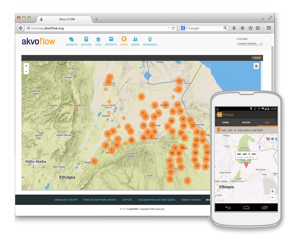Image resolution: width=289 pixels, height=237 pixels.
Task: Click the map cluster labeled 23
Action: click(143, 138)
